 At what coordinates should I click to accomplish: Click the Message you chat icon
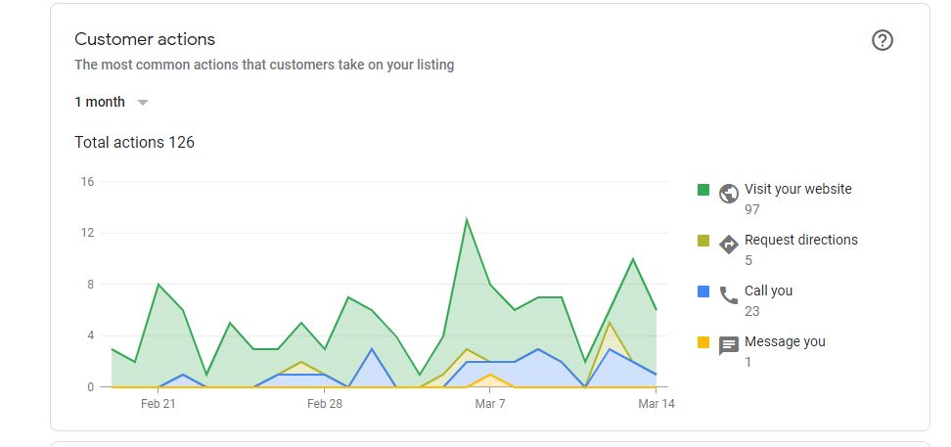728,345
